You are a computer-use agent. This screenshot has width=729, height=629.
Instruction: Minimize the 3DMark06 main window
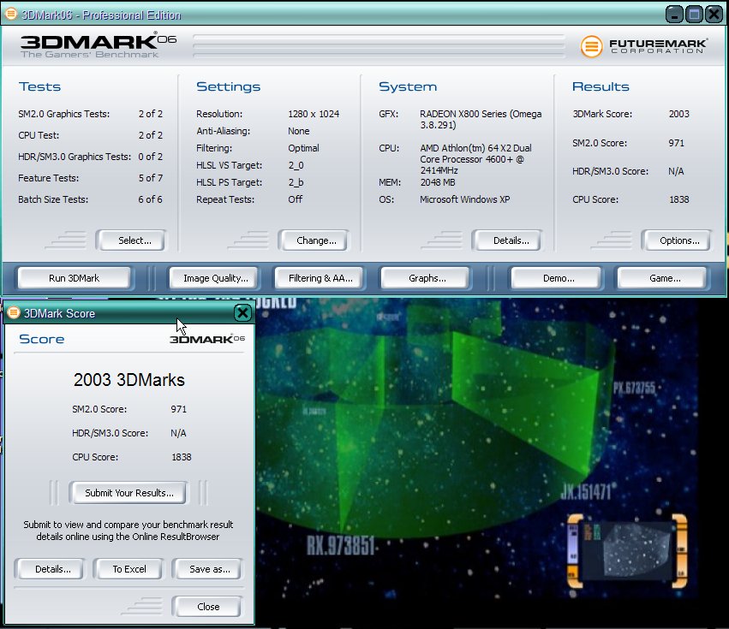(674, 15)
